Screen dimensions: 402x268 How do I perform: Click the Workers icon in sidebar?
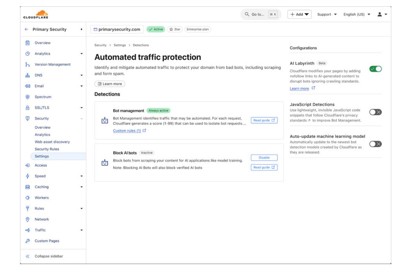tap(27, 198)
